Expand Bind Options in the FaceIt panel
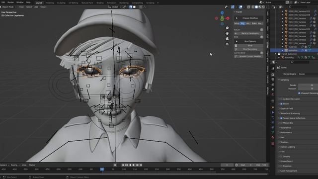318x179 pixels. (x=248, y=41)
